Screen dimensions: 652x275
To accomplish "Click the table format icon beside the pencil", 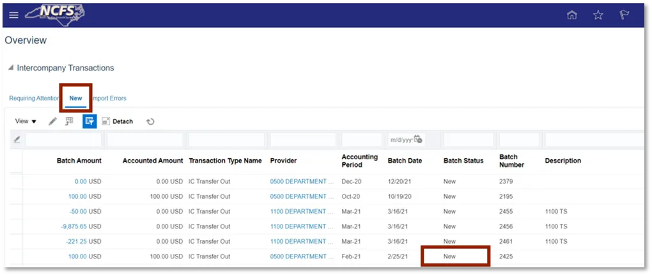I will tap(69, 121).
